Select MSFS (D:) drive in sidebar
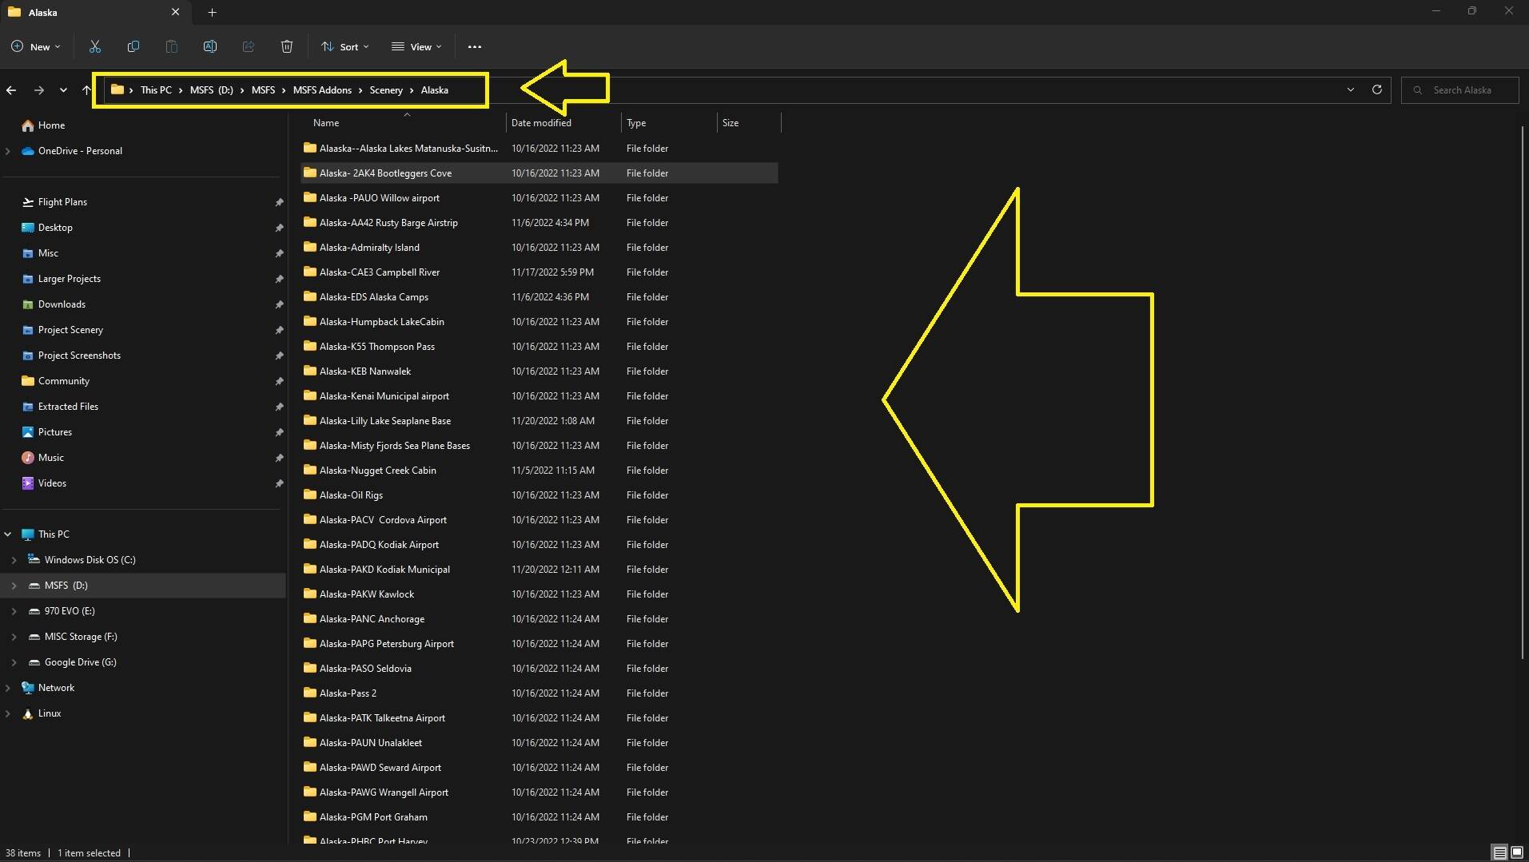1529x862 pixels. coord(143,586)
